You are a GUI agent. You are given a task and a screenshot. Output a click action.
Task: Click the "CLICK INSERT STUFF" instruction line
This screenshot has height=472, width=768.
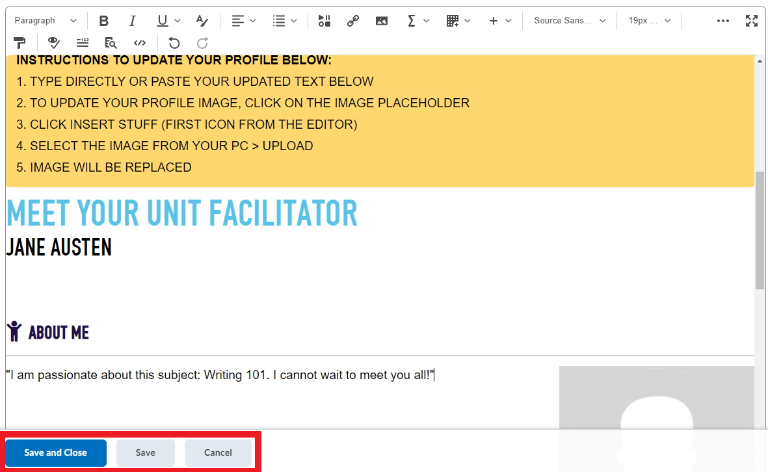[187, 124]
